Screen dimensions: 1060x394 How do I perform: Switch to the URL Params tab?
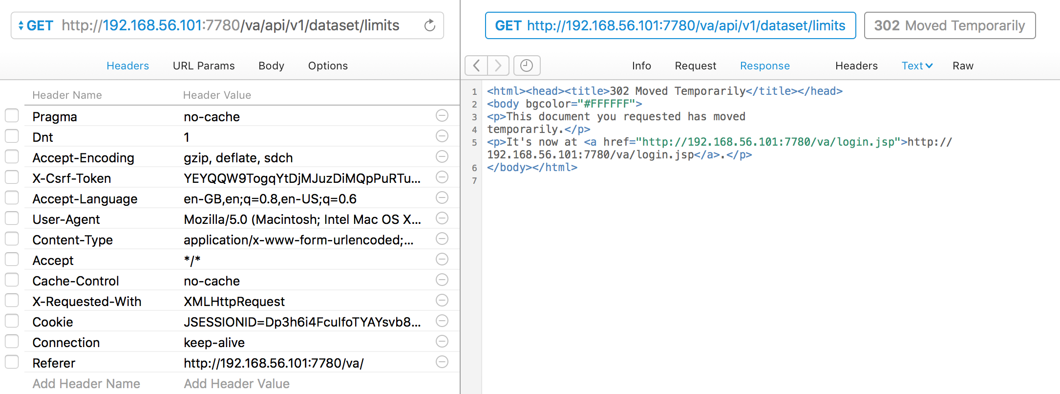point(204,66)
